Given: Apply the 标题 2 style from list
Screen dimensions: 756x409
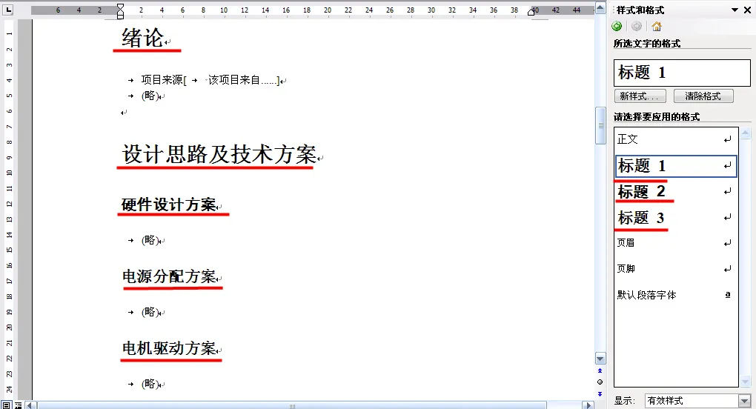Looking at the screenshot, I should pyautogui.click(x=675, y=192).
